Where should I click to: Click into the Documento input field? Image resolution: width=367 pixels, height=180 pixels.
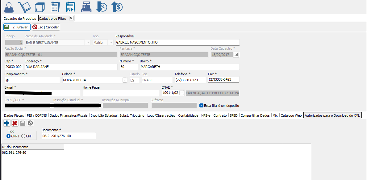(68, 136)
